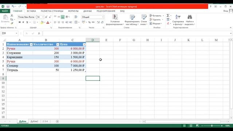Apply percent style format
This screenshot has height=131, width=233.
(x=90, y=22)
